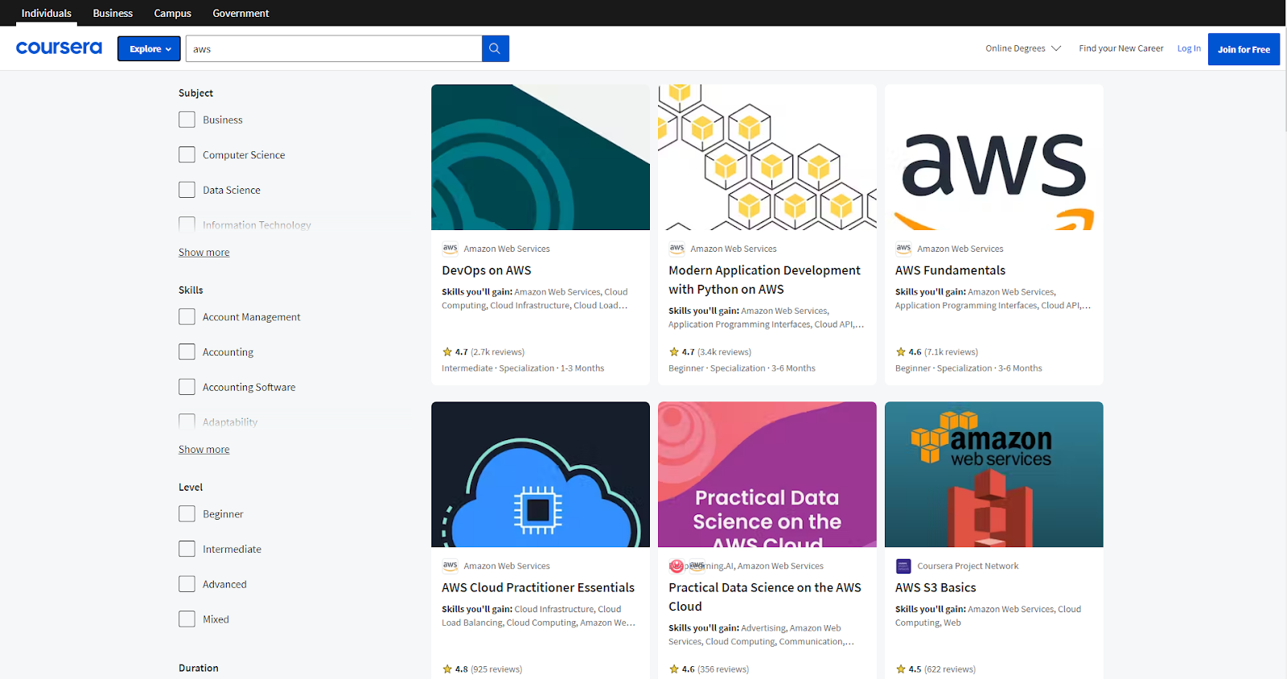Show more Subject filter options

204,253
